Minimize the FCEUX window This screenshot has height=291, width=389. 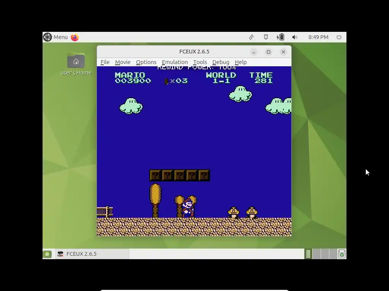(x=253, y=52)
